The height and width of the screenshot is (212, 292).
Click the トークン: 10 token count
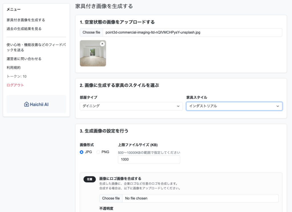[17, 76]
